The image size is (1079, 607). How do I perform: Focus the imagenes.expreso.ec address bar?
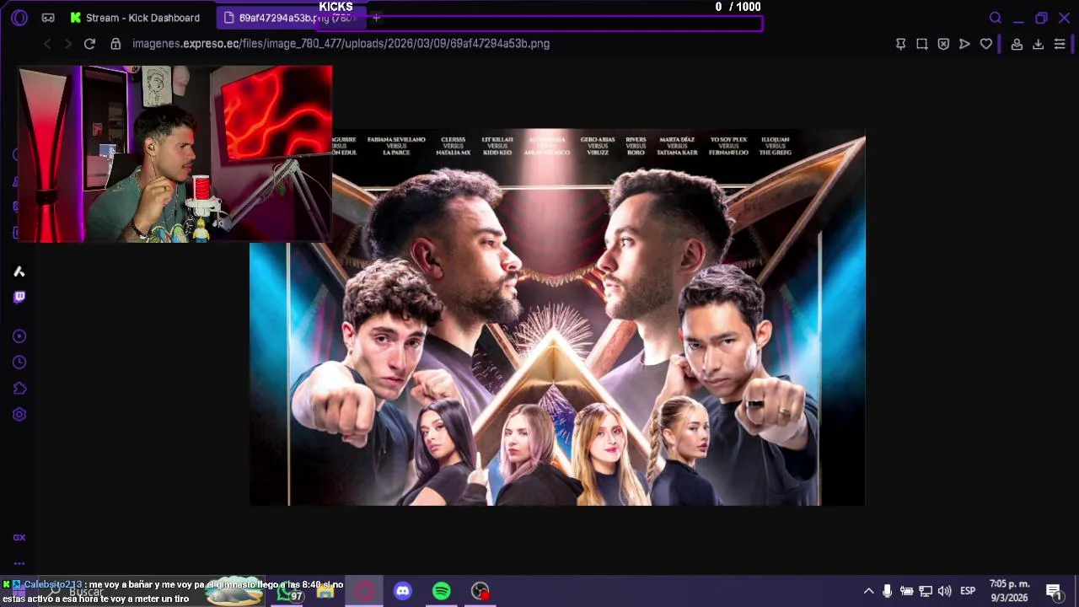click(x=341, y=44)
